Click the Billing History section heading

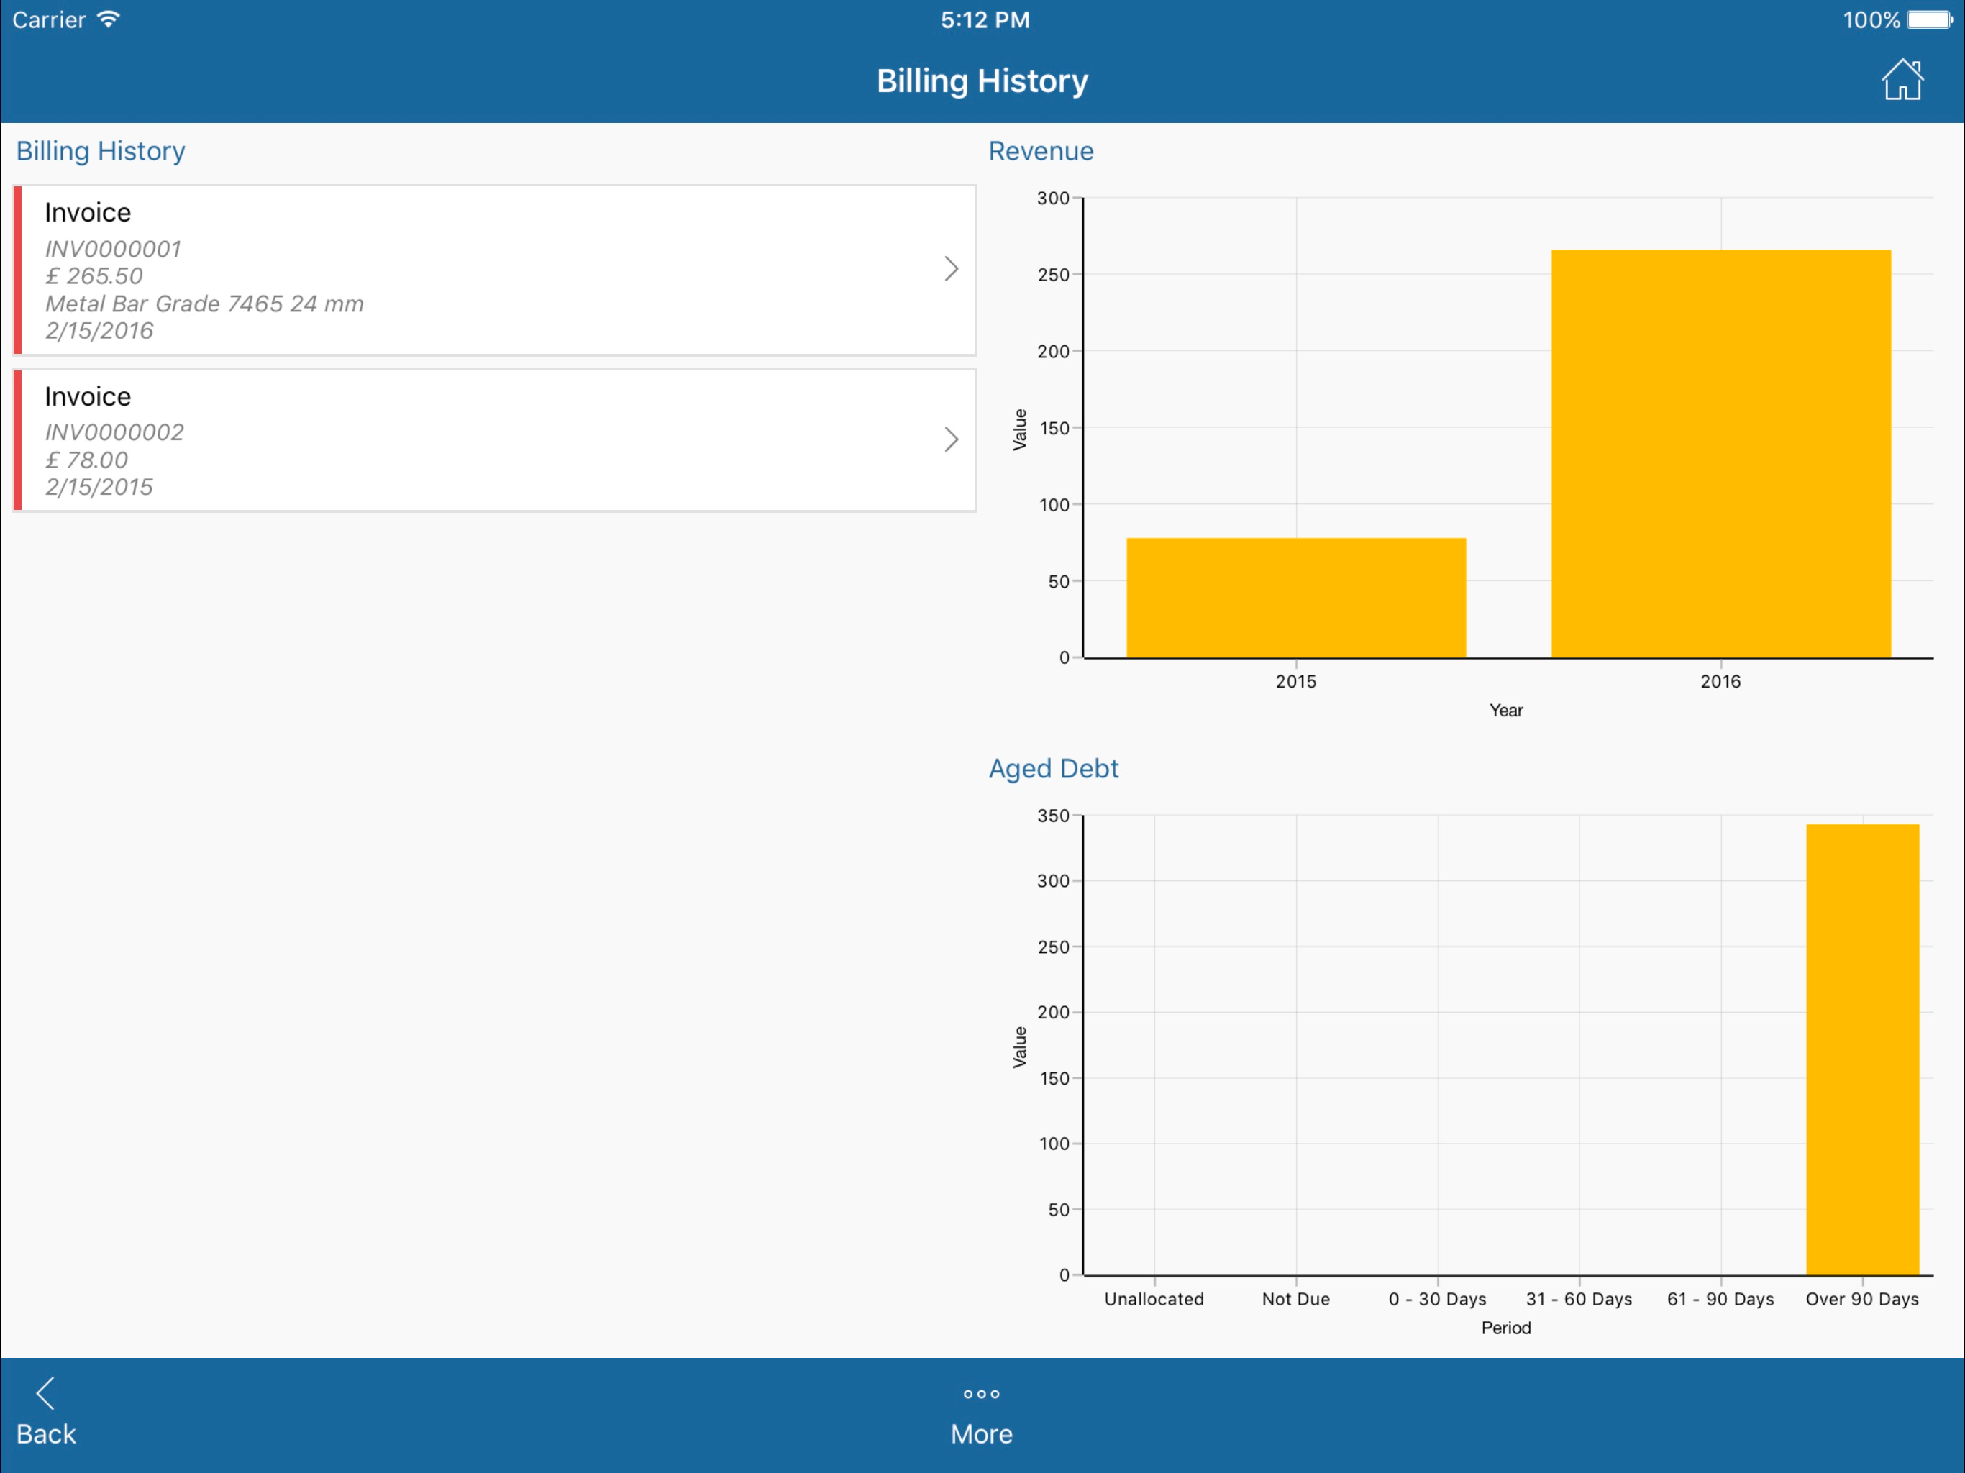101,151
